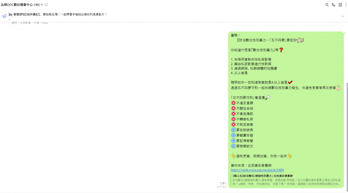
Task: Click the small square icon after the speaker icon
Action: click(47, 5)
